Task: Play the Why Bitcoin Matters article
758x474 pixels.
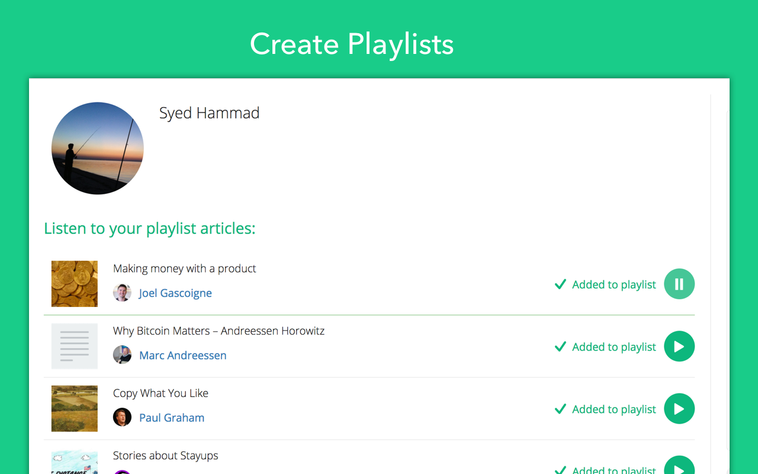Action: 679,346
